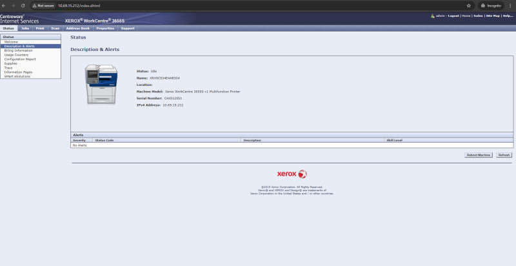Click the Logout link

click(x=453, y=15)
